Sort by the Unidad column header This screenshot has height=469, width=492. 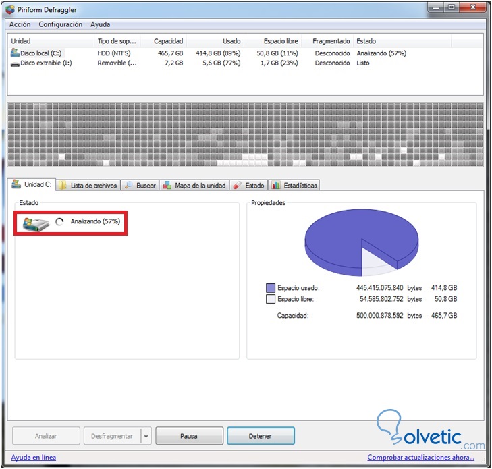tap(51, 41)
